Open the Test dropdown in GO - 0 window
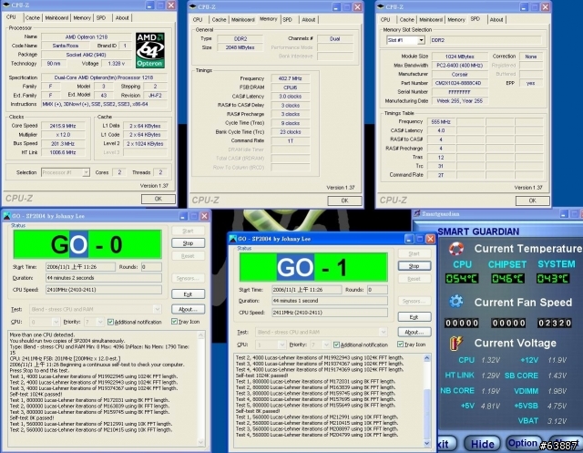This screenshot has height=453, width=583. (x=157, y=309)
